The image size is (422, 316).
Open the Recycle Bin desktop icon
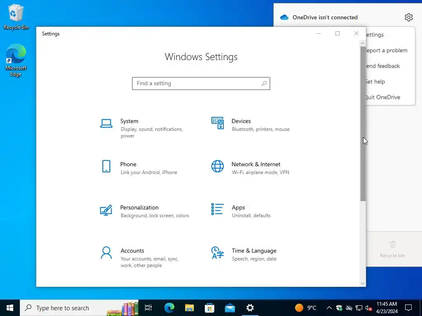(x=16, y=16)
